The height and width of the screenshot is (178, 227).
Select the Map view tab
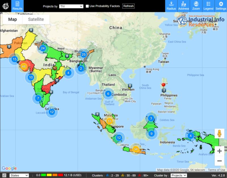point(12,19)
